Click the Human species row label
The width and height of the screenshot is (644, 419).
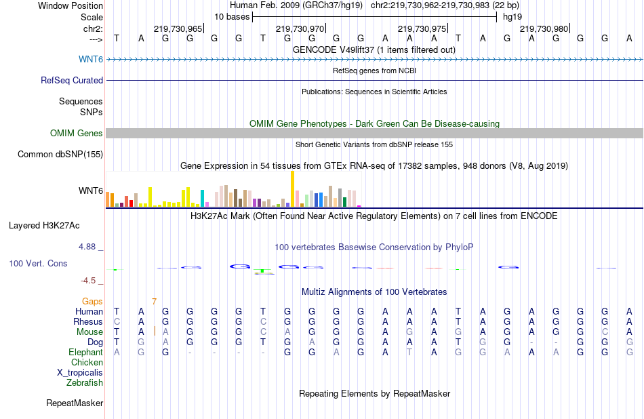coord(89,311)
